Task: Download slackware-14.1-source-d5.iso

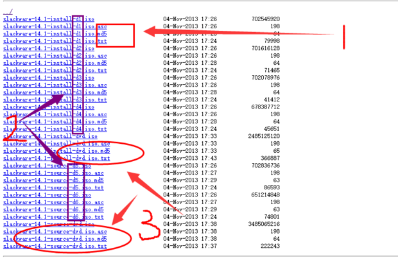Action: tap(48, 166)
